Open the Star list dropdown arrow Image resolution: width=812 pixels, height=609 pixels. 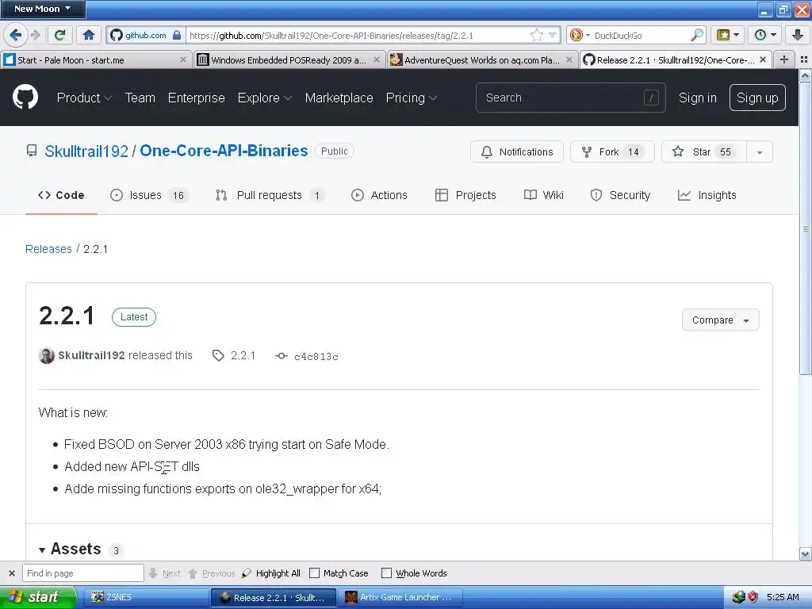tap(759, 152)
